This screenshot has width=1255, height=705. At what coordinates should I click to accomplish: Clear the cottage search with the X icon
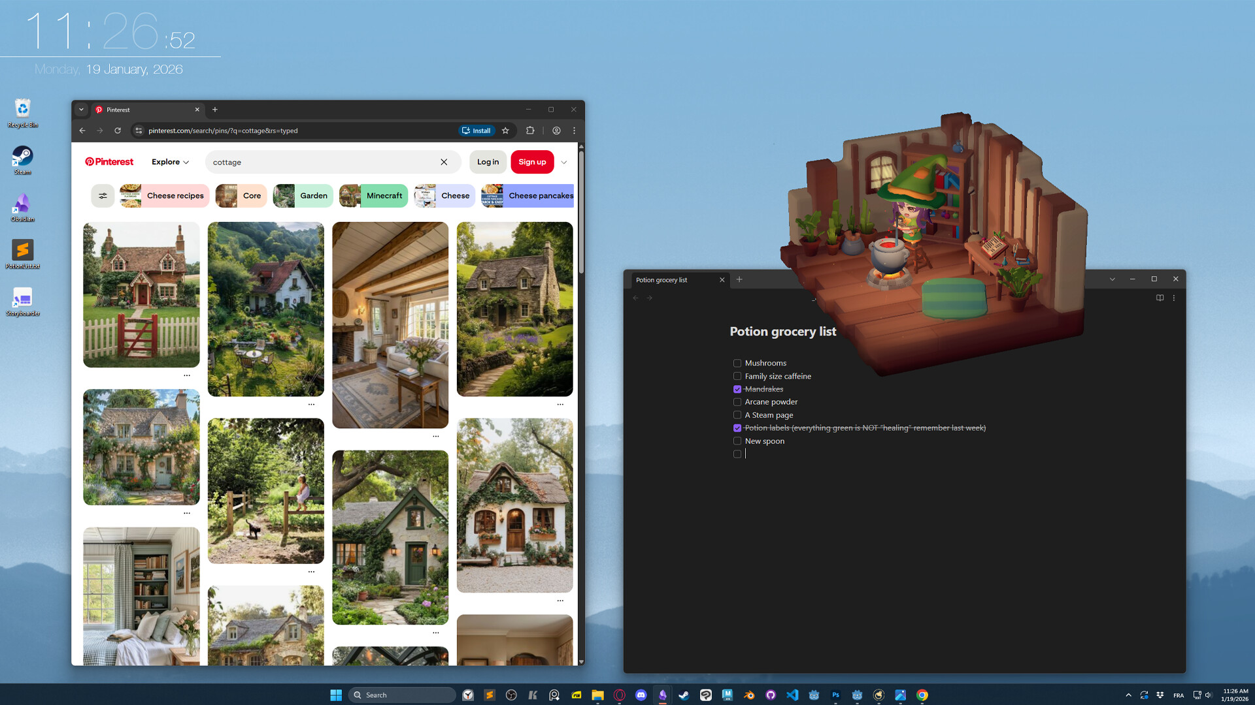(444, 162)
